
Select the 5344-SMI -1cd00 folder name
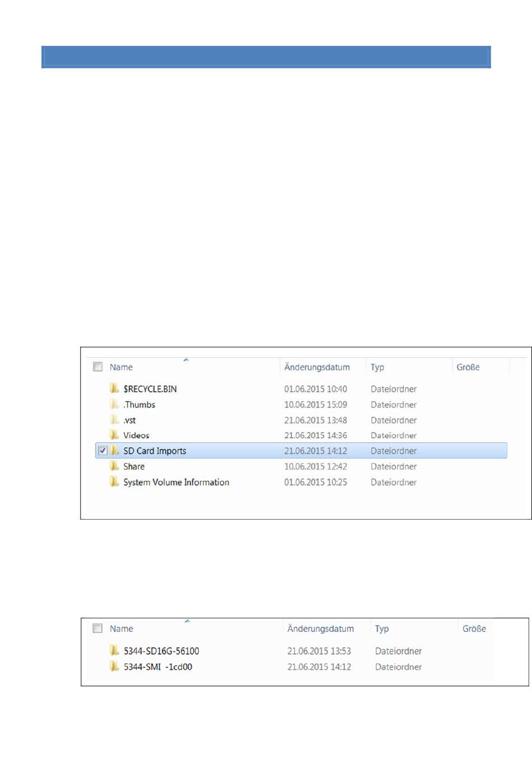tap(158, 667)
